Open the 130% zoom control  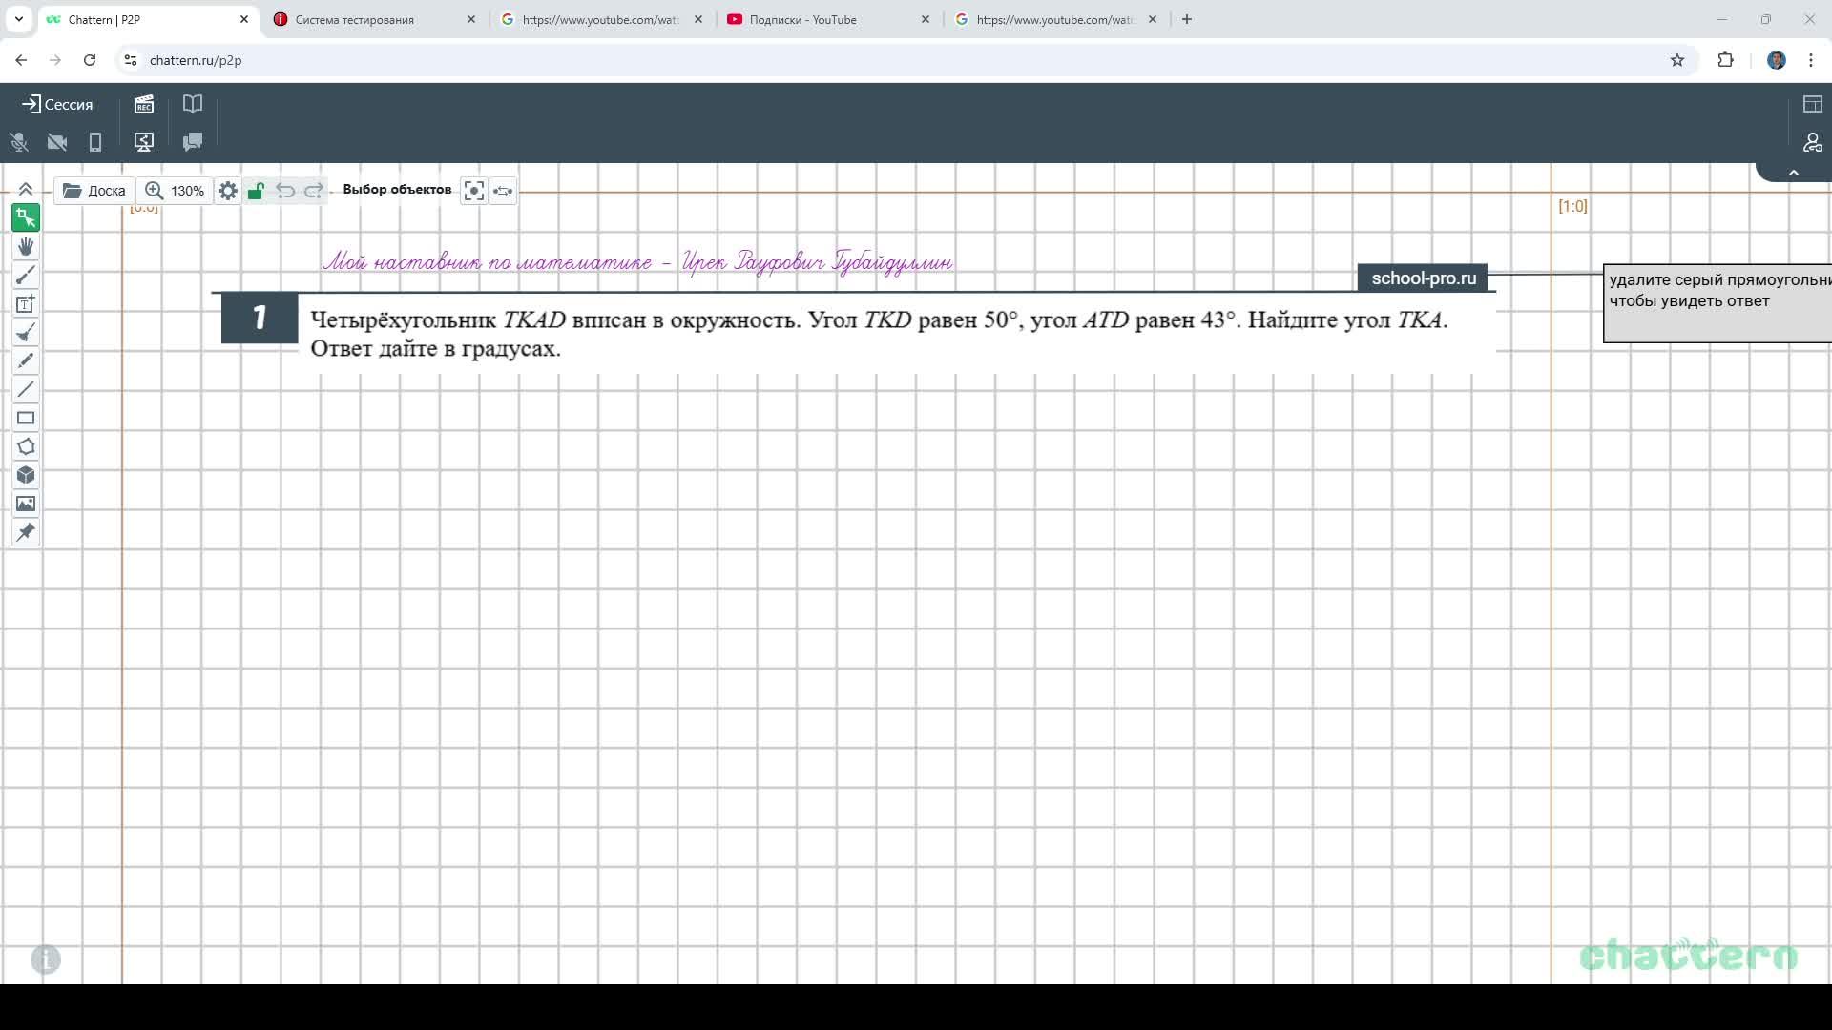click(x=175, y=191)
